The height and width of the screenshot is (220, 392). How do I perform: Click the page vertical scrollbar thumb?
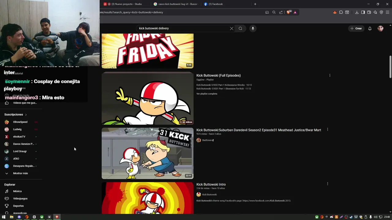pos(390,67)
